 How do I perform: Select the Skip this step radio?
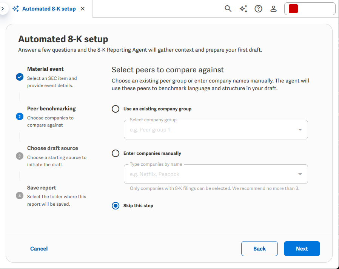tap(116, 206)
